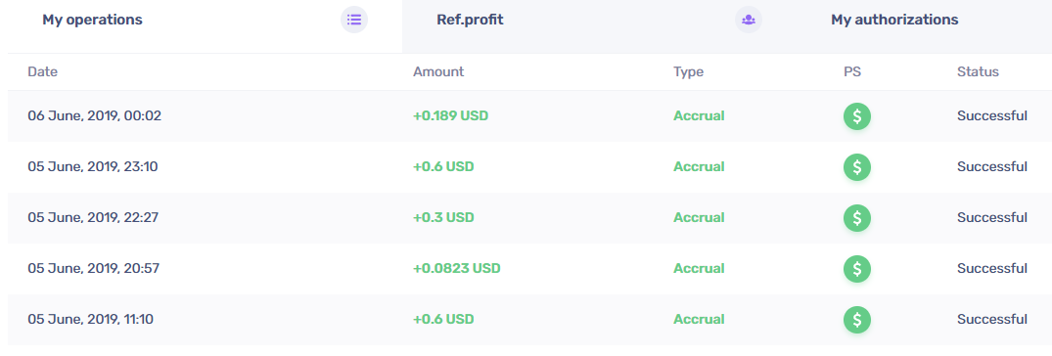Select the +0.189 USD amount

click(x=450, y=116)
